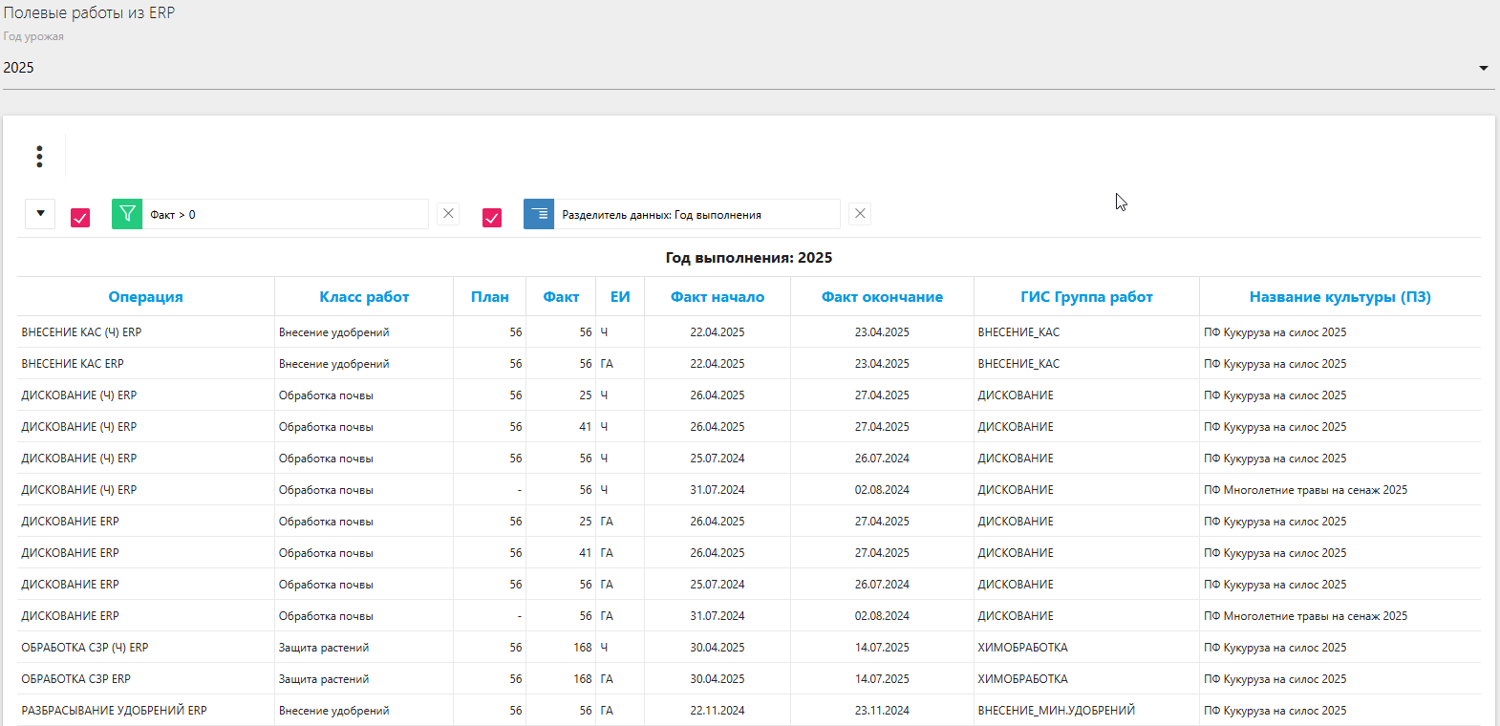The width and height of the screenshot is (1500, 726).
Task: Select the 'РАЗБРАСЫВАНИЕ УДОБРЕНИЙ ERP' row
Action: click(115, 711)
